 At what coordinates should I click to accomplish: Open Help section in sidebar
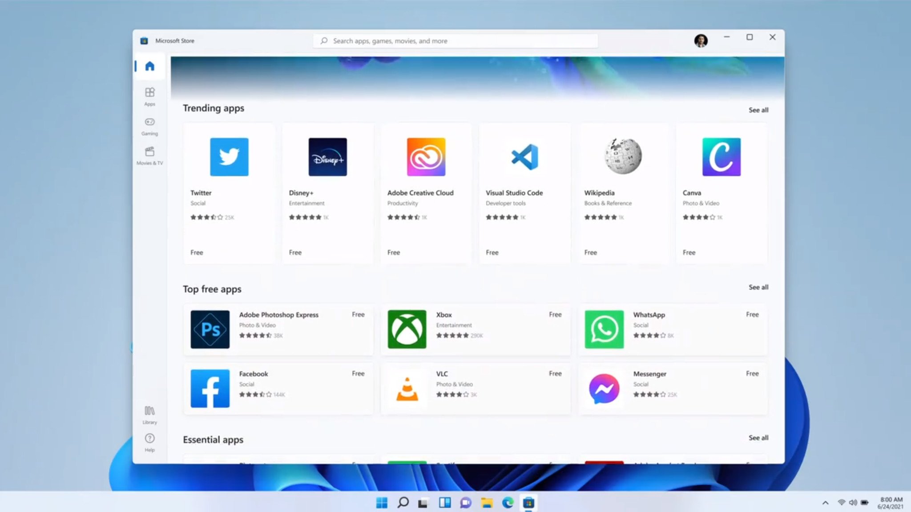point(149,442)
